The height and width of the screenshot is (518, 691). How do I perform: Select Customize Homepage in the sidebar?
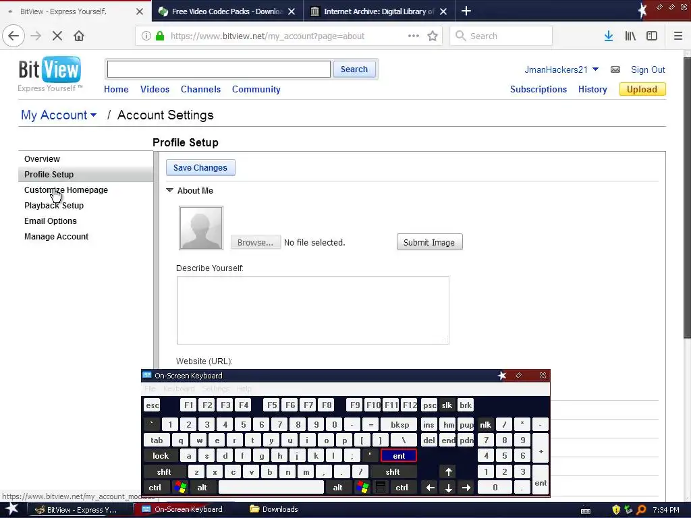(x=66, y=190)
